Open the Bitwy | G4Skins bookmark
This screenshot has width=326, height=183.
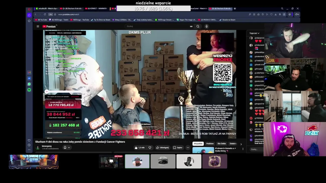tap(122, 20)
